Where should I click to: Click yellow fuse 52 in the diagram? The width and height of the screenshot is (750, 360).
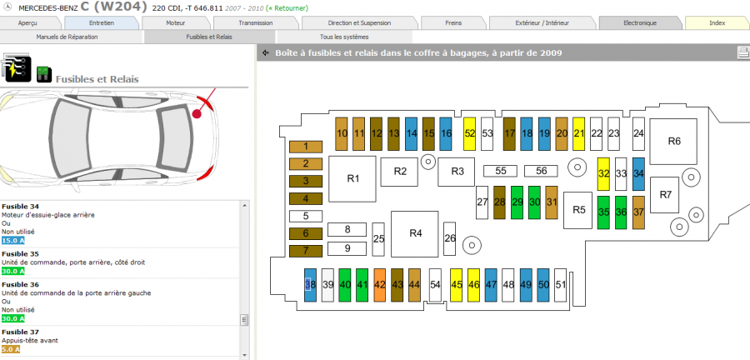click(470, 134)
